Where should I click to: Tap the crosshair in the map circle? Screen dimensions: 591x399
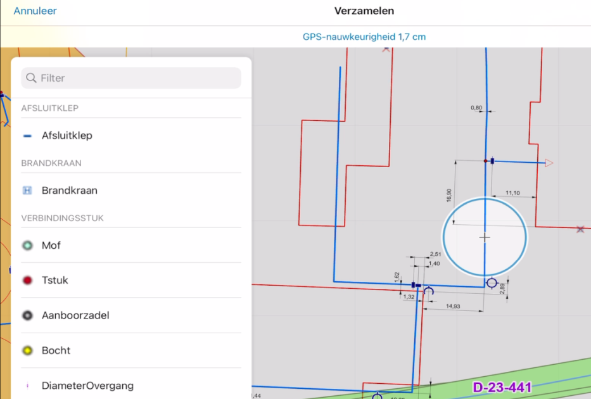point(485,237)
